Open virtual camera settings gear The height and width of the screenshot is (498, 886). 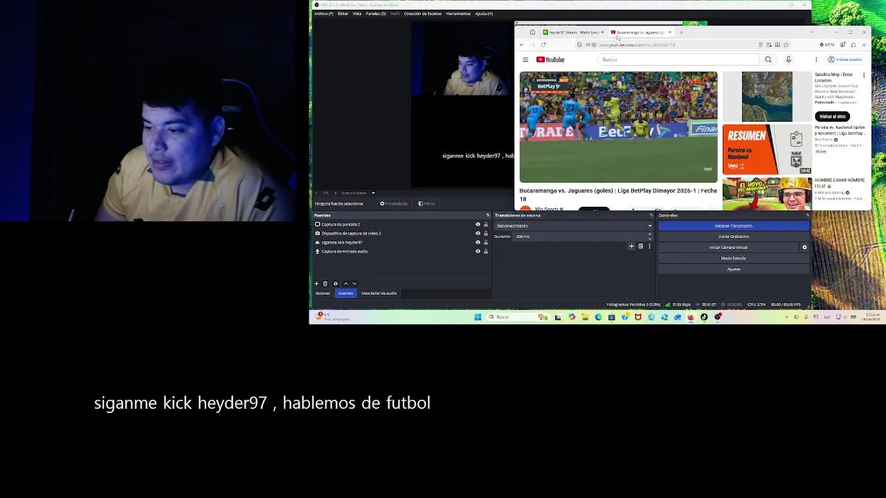pyautogui.click(x=804, y=247)
